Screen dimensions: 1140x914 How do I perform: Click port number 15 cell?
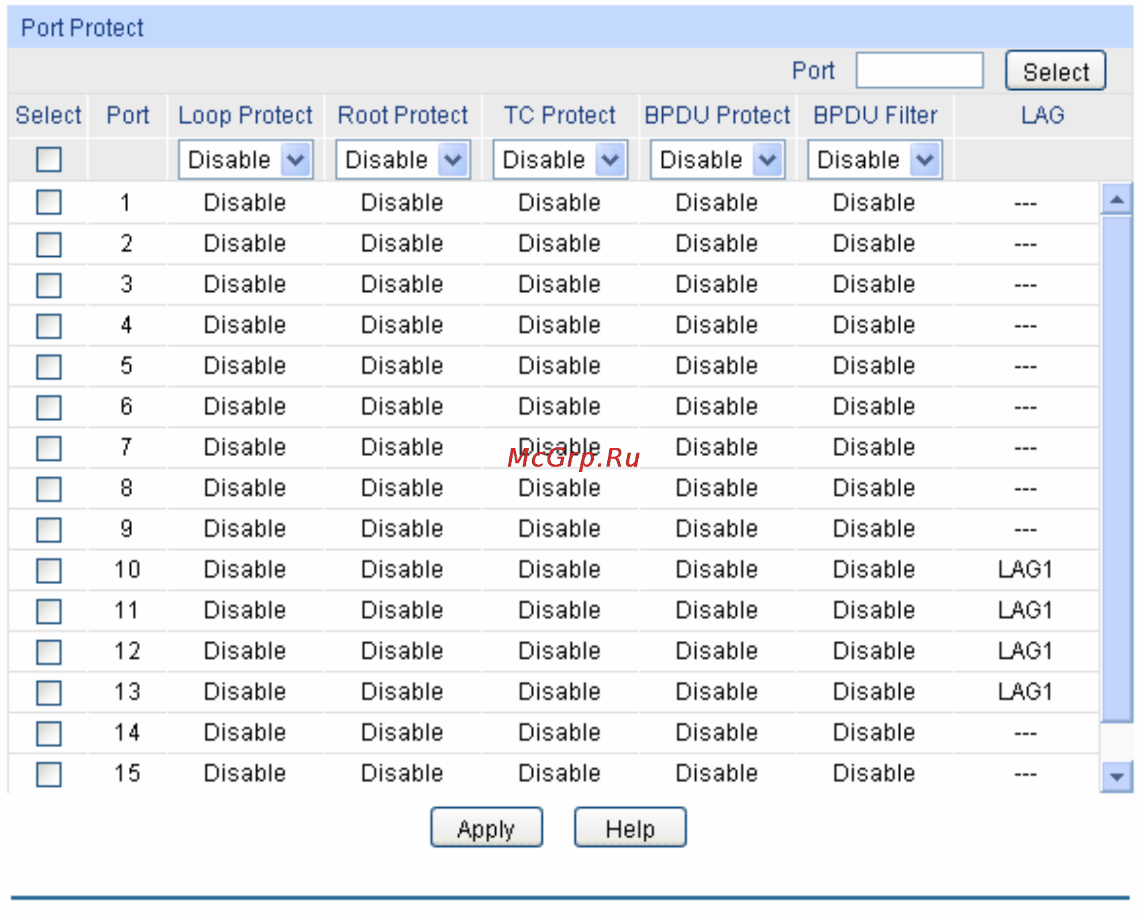tap(127, 773)
